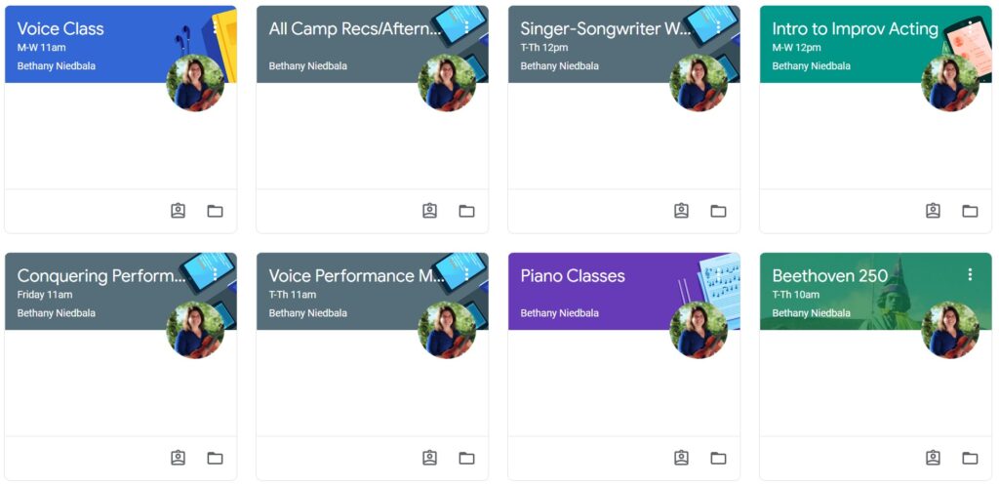Click gradebook icon on Voice Performance card
This screenshot has height=487, width=999.
click(429, 458)
